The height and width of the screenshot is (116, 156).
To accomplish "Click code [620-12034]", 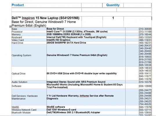I will pyautogui.click(x=145, y=65).
